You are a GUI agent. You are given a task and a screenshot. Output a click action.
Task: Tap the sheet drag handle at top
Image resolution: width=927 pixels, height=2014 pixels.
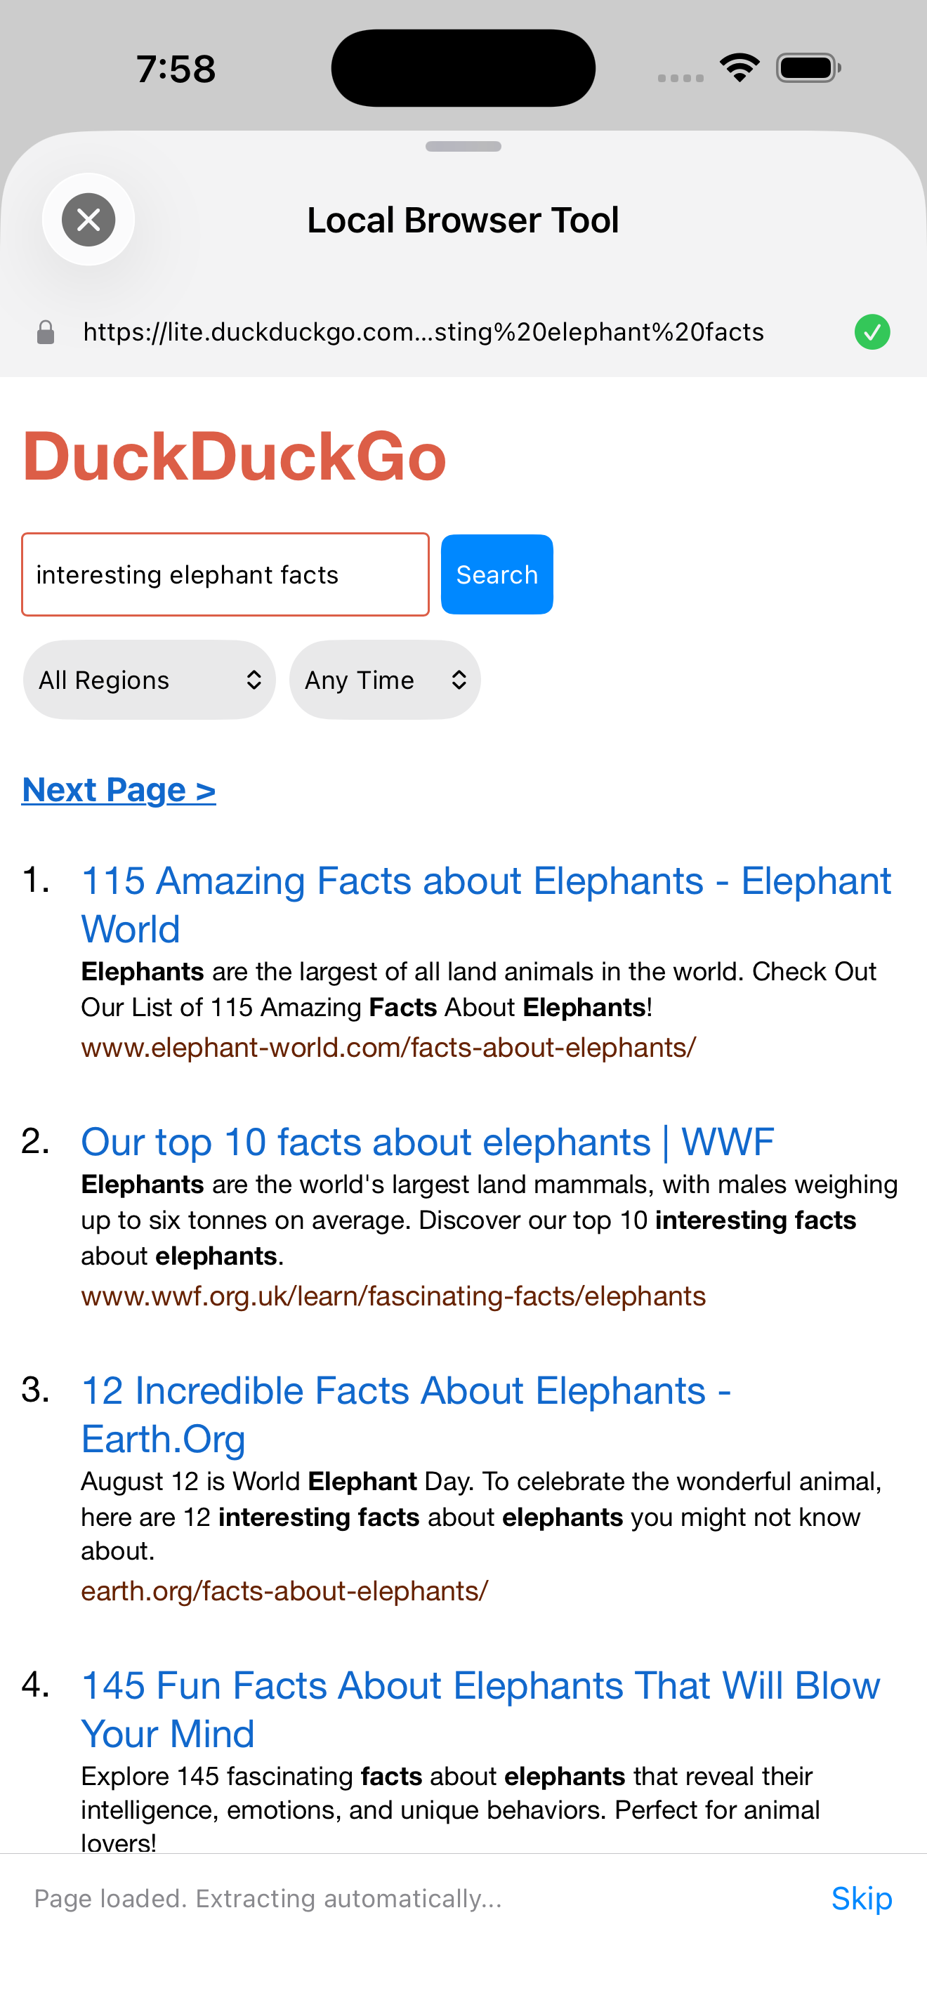(463, 145)
